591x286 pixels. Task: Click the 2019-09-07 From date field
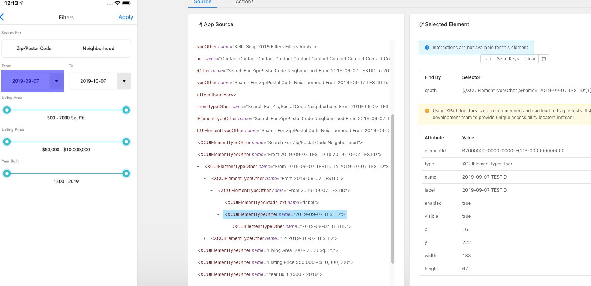25,81
